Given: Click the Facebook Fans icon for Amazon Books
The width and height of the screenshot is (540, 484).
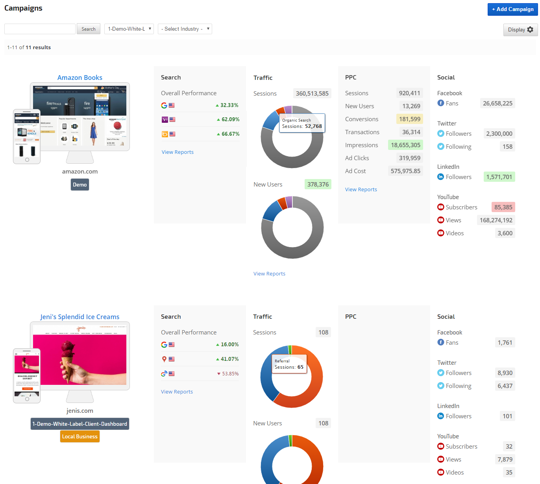Looking at the screenshot, I should coord(441,103).
